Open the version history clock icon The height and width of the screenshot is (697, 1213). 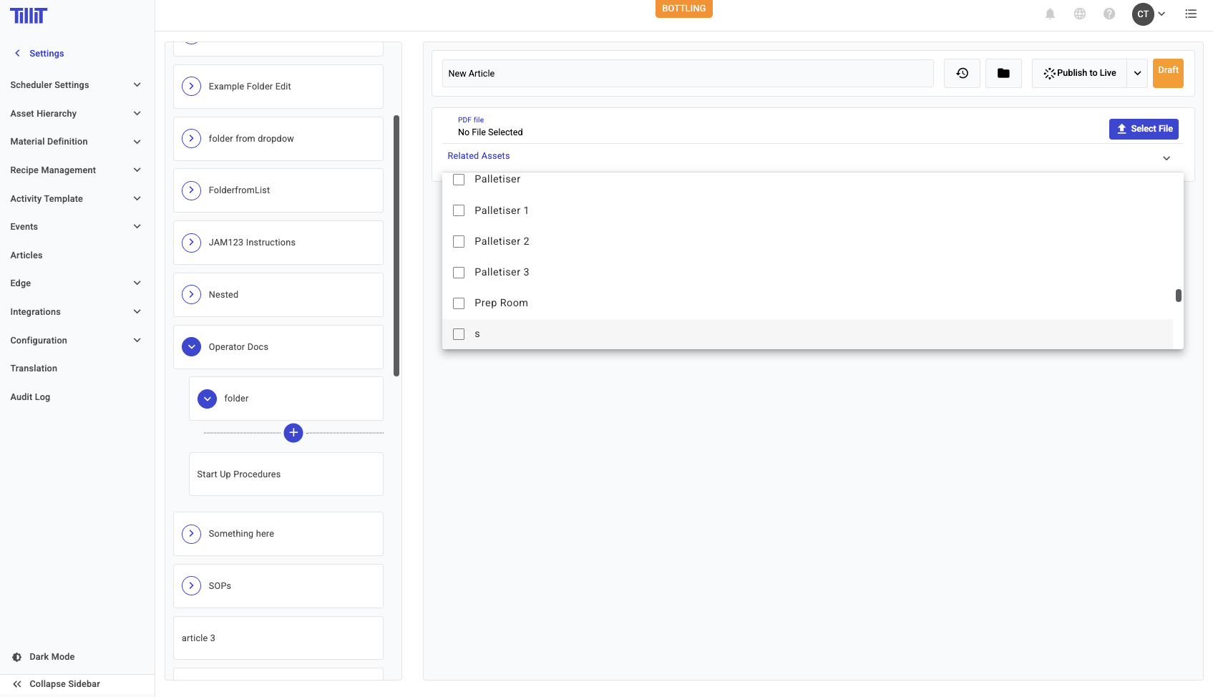coord(962,73)
